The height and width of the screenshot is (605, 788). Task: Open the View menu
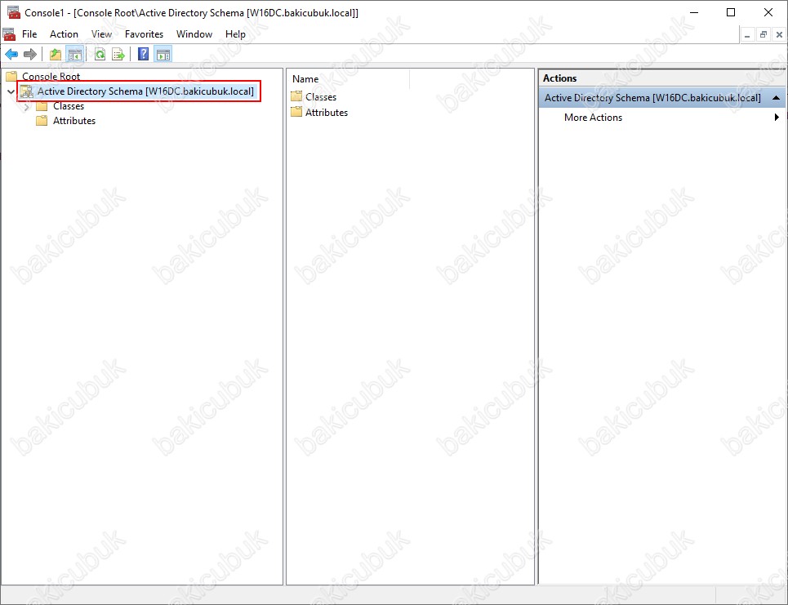point(102,34)
